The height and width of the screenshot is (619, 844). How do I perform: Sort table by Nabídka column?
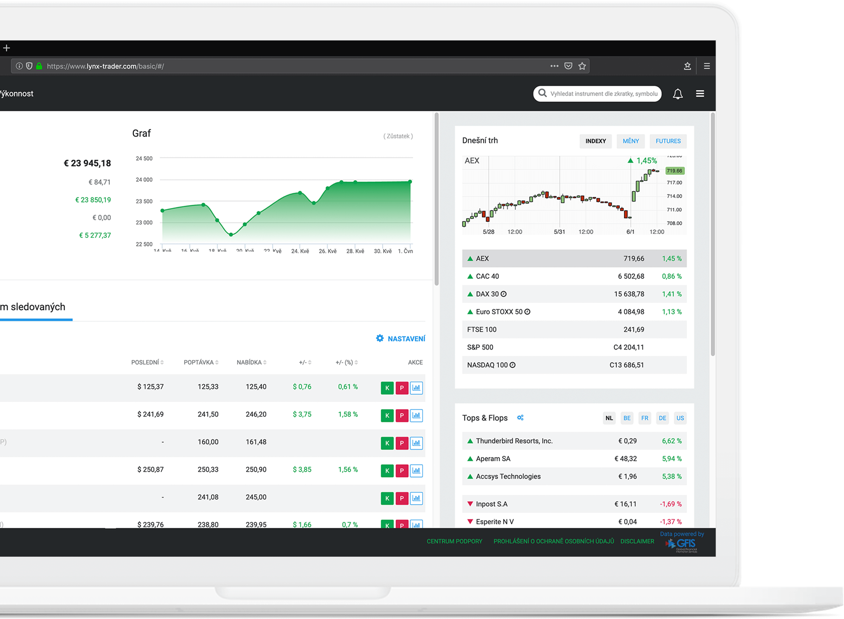point(251,362)
